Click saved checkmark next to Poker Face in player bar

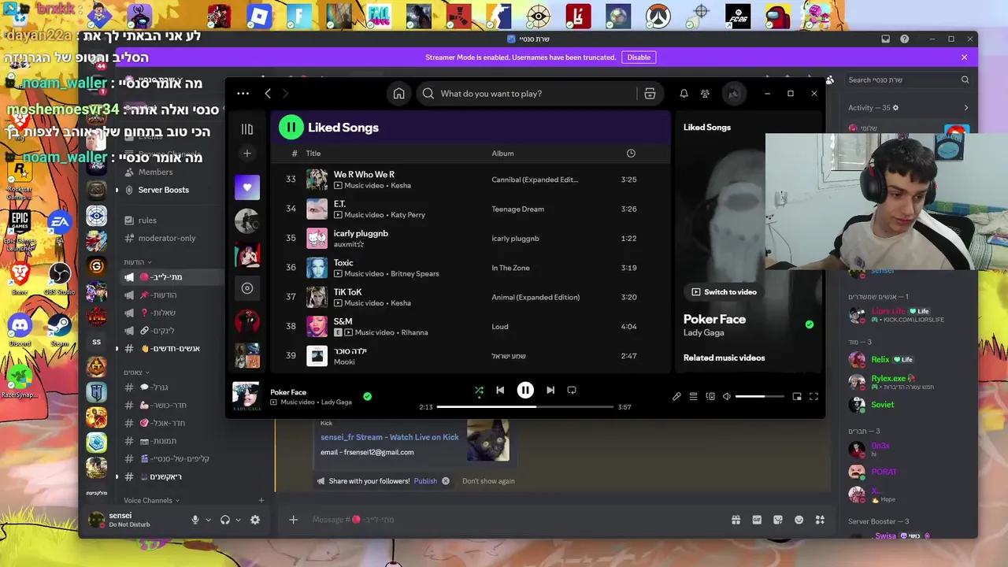367,396
